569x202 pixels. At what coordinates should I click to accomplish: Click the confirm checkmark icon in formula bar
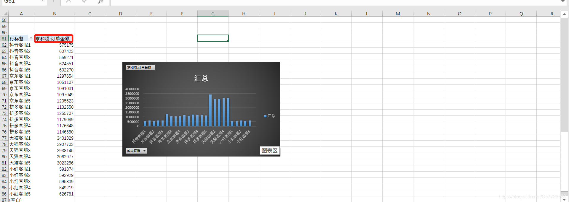pos(84,1)
